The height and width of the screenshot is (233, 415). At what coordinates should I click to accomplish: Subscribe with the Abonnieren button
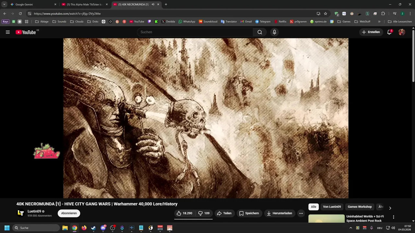[x=69, y=213]
